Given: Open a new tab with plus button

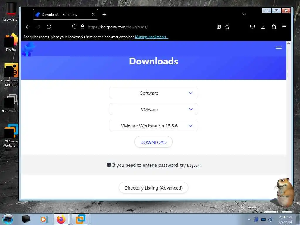Looking at the screenshot, I should click(104, 15).
